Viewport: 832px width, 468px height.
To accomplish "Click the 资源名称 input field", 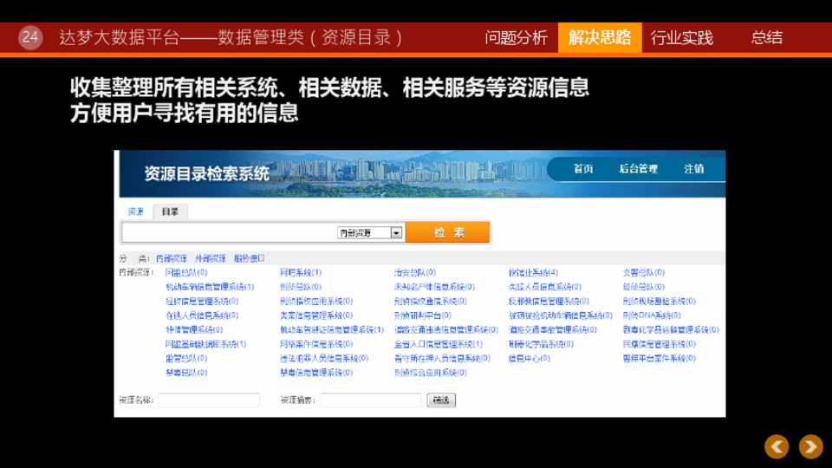I will (209, 400).
